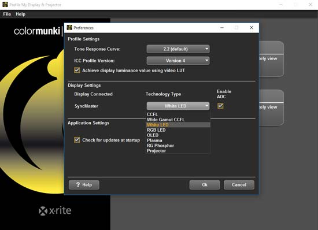Collapse the Technology Type White LED dropdown
Viewport: 318px width, 230px height.
(x=178, y=106)
